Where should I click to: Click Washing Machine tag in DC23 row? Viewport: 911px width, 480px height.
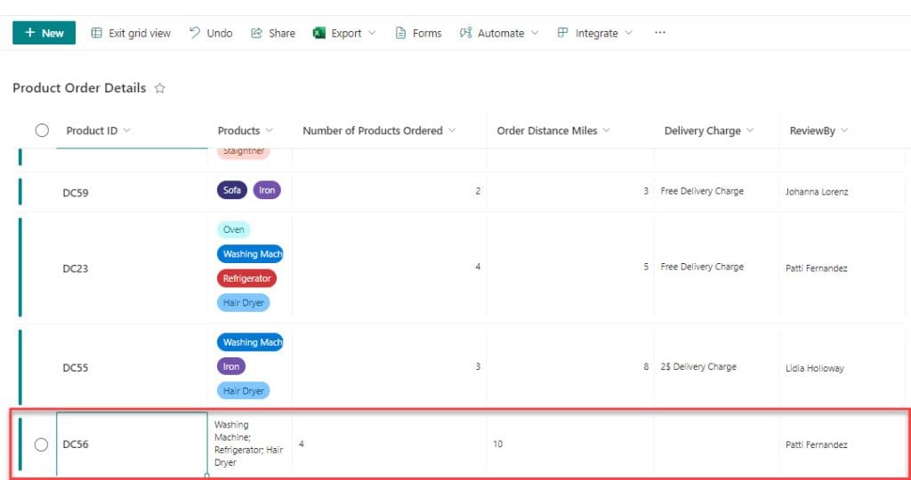(250, 253)
